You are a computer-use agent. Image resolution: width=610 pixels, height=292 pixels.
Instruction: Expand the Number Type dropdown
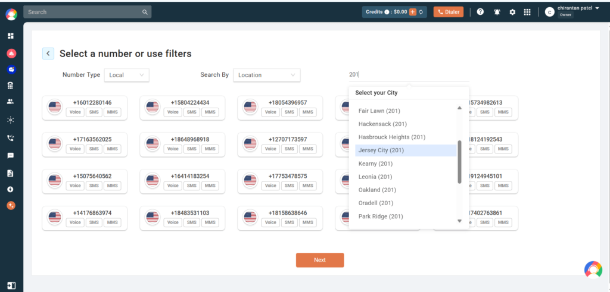point(126,75)
